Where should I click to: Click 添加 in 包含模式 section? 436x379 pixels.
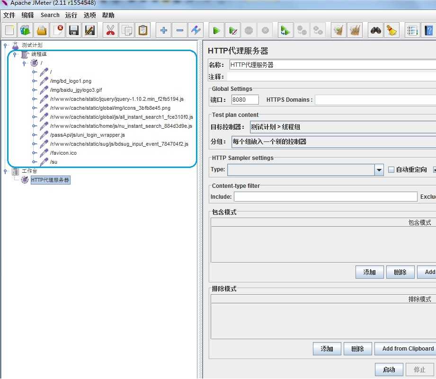[x=369, y=272]
